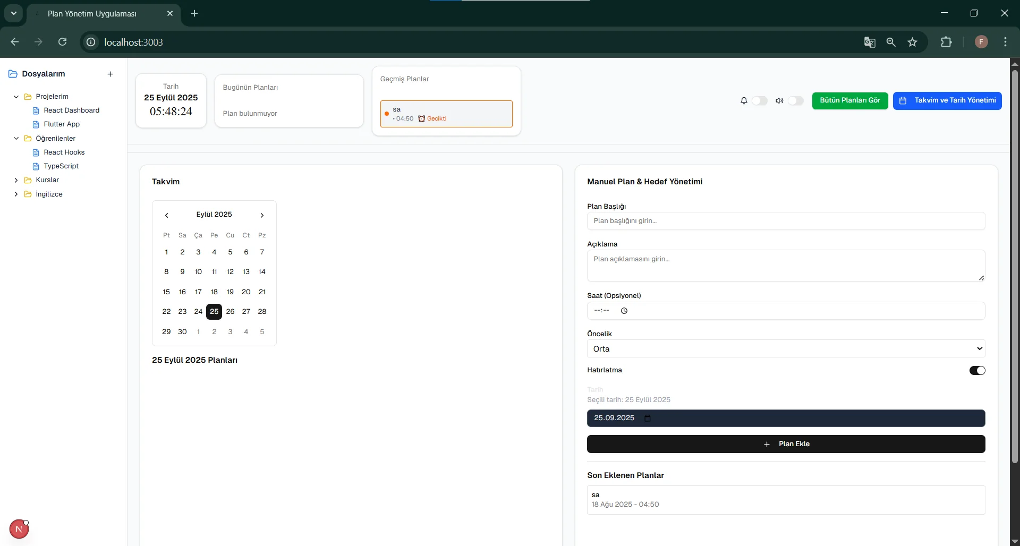Click the Bütün Planları Gör button
This screenshot has height=546, width=1020.
pos(849,100)
